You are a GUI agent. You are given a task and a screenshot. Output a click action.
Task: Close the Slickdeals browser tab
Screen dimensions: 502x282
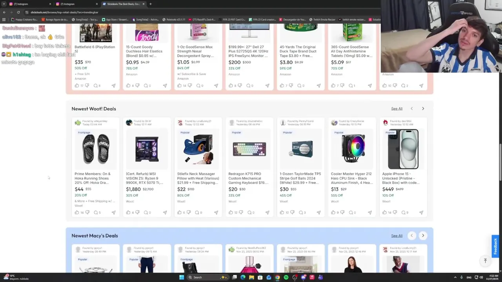tap(144, 4)
